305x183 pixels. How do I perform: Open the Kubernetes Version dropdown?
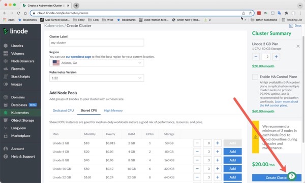(97, 78)
